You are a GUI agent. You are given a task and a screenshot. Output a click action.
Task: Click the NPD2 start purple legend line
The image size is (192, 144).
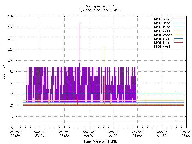click(178, 19)
